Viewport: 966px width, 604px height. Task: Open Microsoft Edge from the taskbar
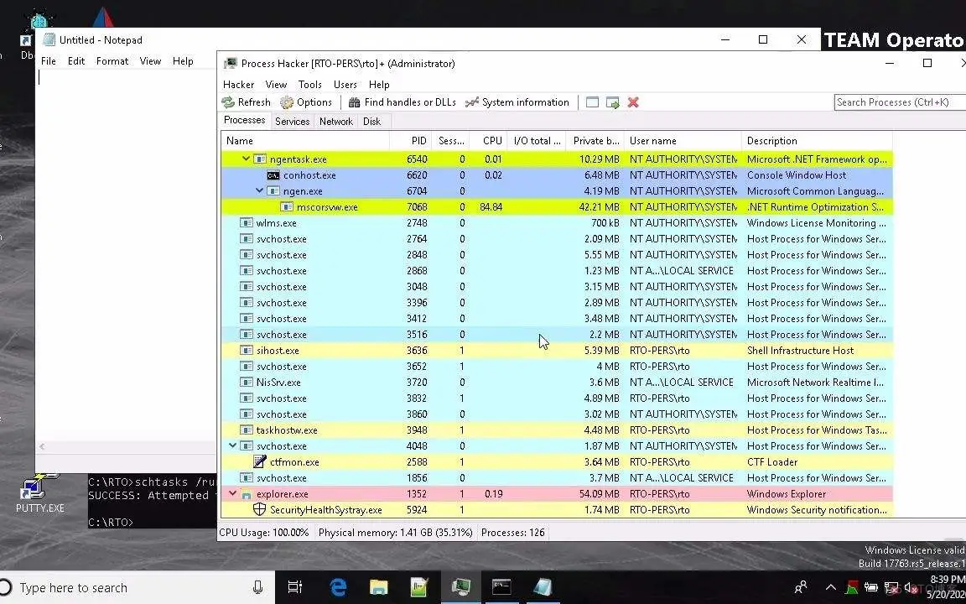pyautogui.click(x=338, y=587)
